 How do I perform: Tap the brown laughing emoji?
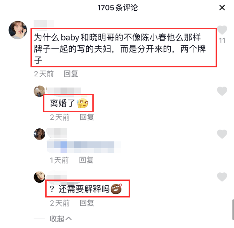click(116, 189)
